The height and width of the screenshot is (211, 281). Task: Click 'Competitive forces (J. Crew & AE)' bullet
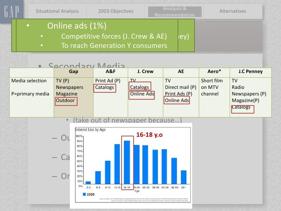pyautogui.click(x=114, y=36)
